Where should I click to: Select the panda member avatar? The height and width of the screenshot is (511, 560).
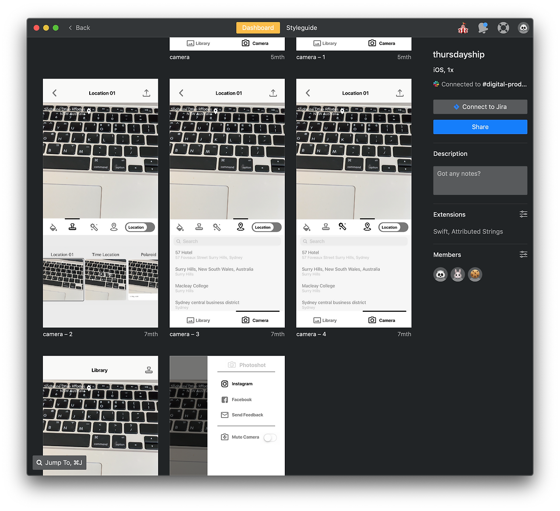(441, 274)
